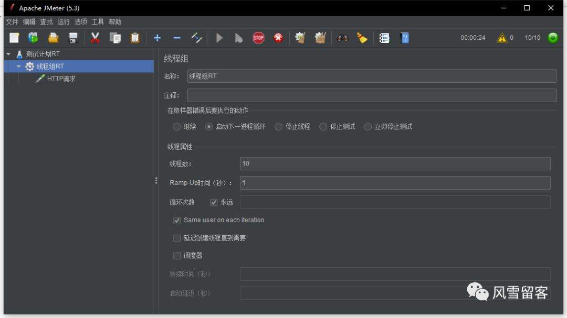Click the warning triangle error counter
Screen dimensions: 567x318
tap(502, 38)
